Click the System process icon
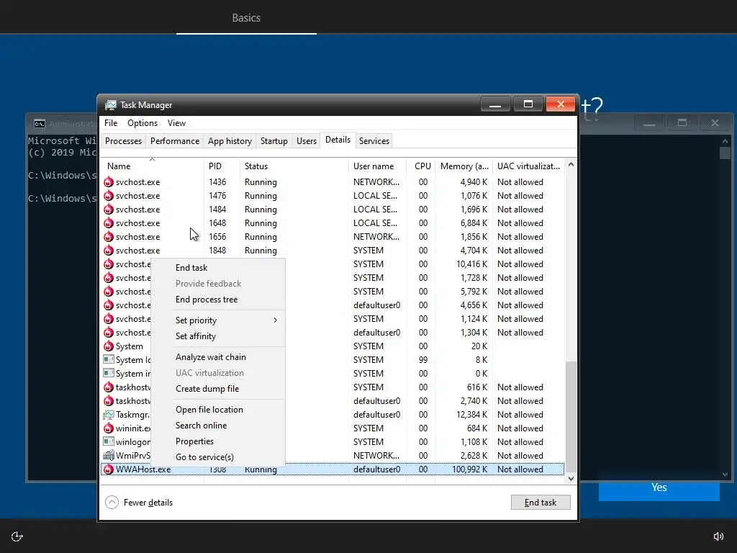737x553 pixels. [x=109, y=346]
